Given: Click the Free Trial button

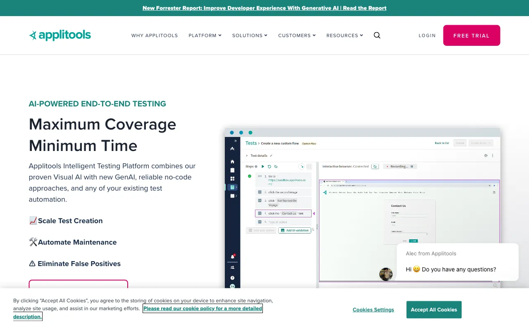Looking at the screenshot, I should tap(472, 35).
